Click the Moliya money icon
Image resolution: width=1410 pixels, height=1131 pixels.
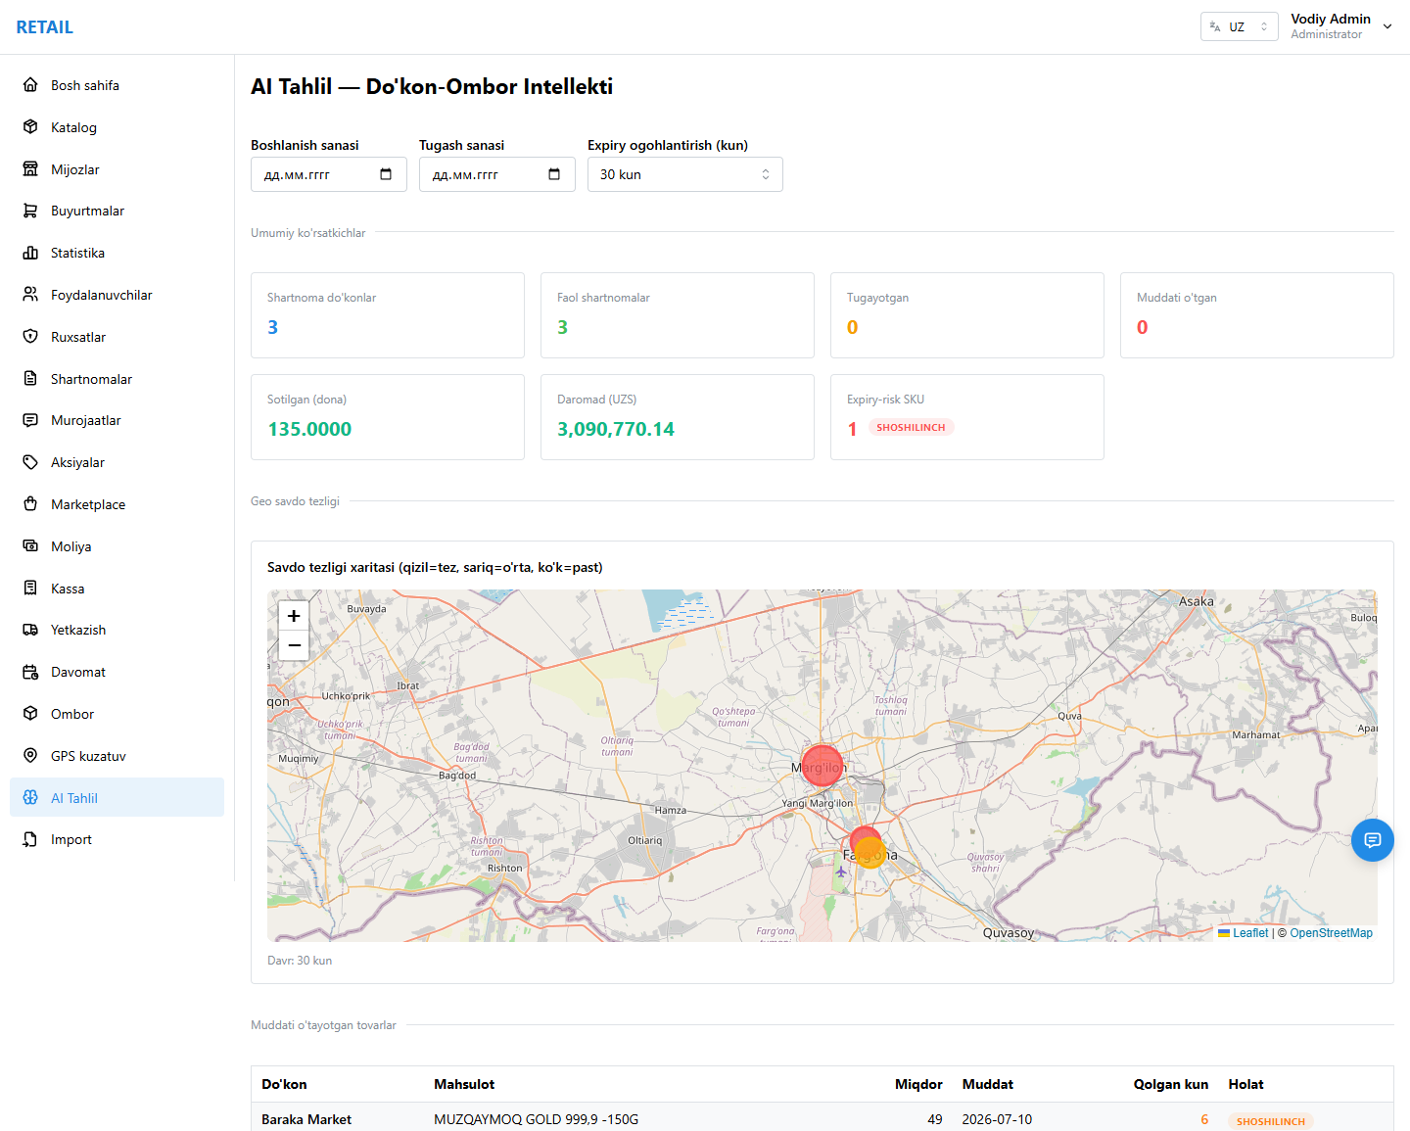click(x=30, y=546)
